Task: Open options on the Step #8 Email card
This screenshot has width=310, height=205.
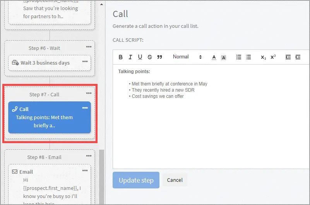Action: 85,171
